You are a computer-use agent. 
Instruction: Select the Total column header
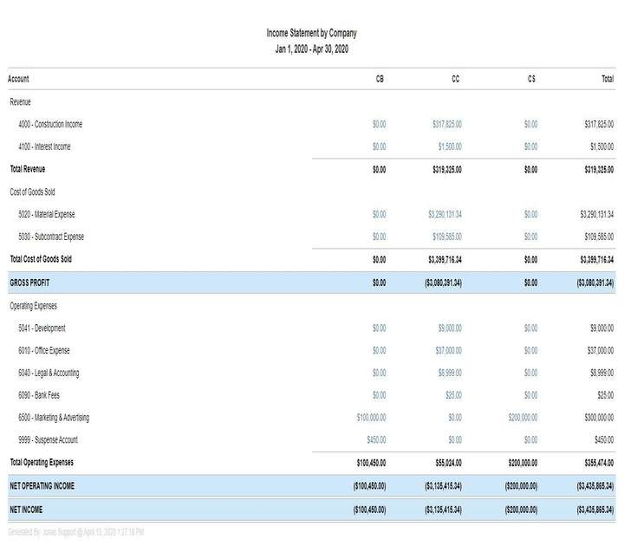(x=607, y=79)
